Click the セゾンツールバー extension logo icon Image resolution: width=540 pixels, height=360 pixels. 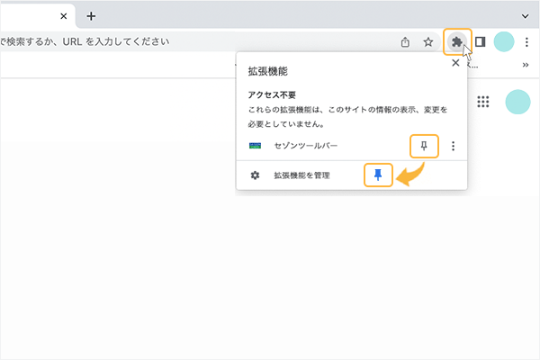[x=256, y=146]
